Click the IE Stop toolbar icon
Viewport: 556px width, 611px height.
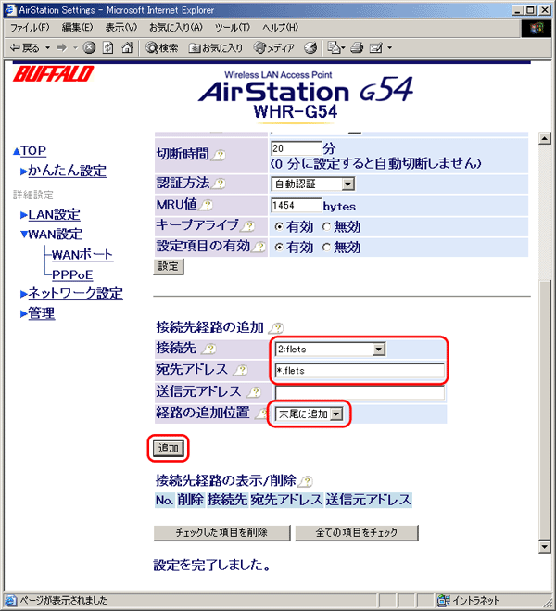[89, 47]
